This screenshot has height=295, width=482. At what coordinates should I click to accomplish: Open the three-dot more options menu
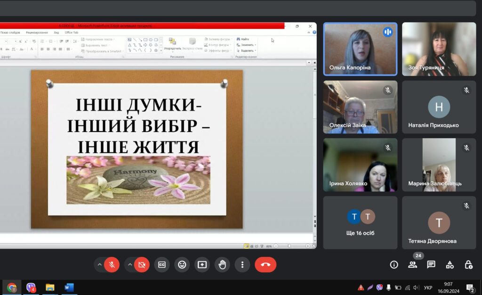[242, 264]
